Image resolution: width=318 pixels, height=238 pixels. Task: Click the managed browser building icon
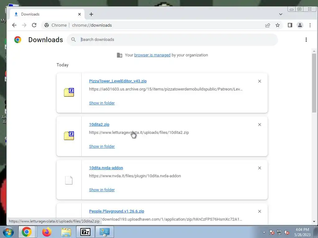(120, 55)
